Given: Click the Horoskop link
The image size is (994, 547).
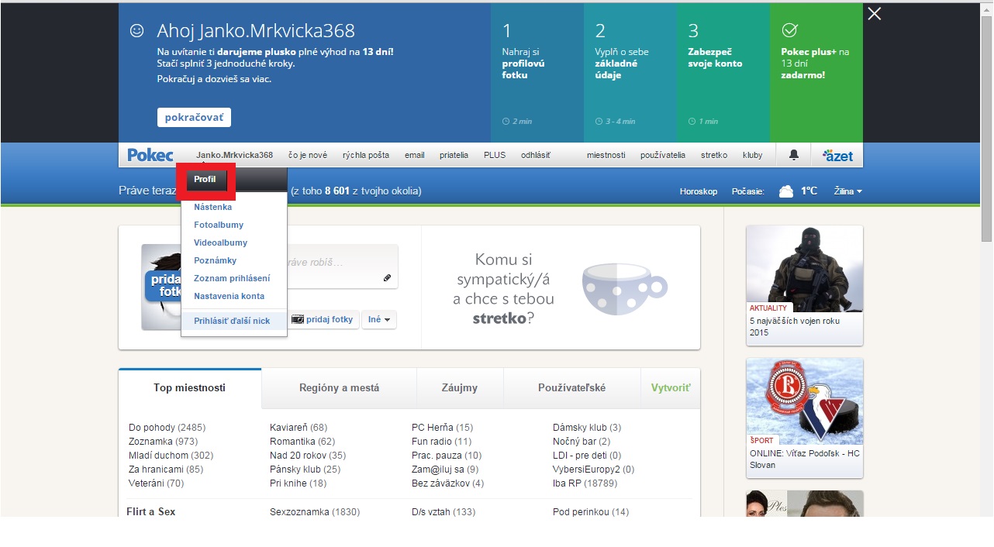Looking at the screenshot, I should (699, 191).
